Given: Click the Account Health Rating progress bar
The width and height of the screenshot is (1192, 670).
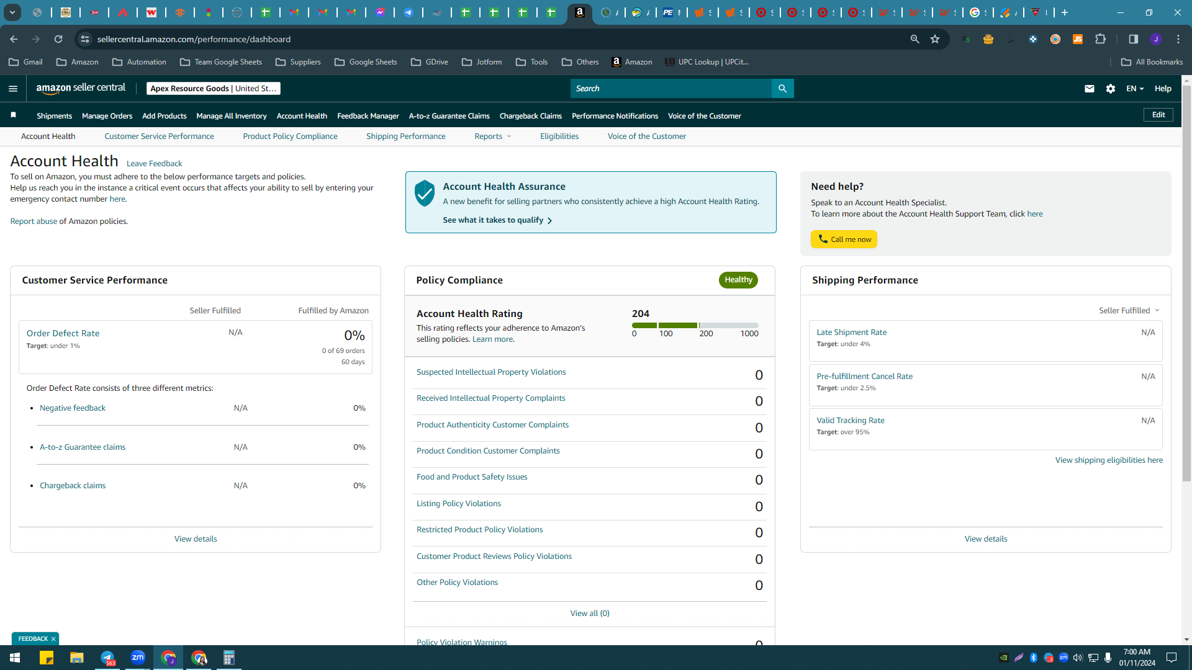Looking at the screenshot, I should tap(695, 325).
